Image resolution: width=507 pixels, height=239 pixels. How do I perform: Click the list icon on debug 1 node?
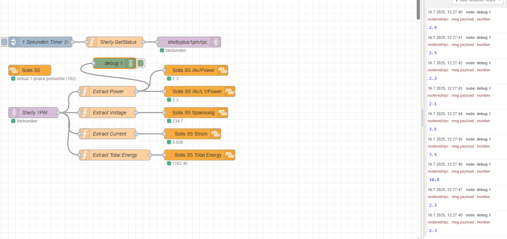(x=131, y=63)
